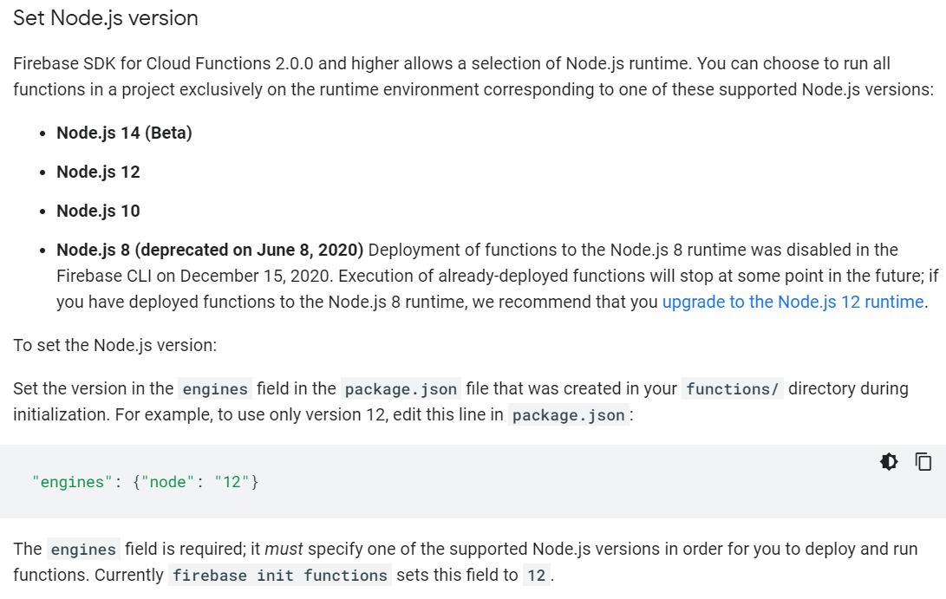Click the bold Node.js 8 deprecated text
The width and height of the screenshot is (946, 599).
210,250
